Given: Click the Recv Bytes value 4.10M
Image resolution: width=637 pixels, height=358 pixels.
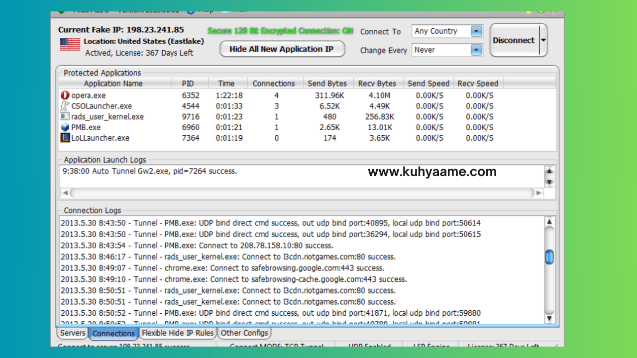Looking at the screenshot, I should click(379, 95).
